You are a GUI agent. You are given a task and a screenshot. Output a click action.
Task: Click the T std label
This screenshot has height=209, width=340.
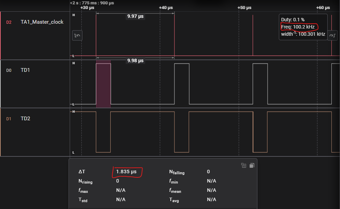[x=83, y=200]
